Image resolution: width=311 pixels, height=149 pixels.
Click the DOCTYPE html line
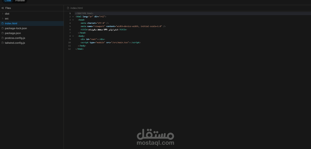84,13
